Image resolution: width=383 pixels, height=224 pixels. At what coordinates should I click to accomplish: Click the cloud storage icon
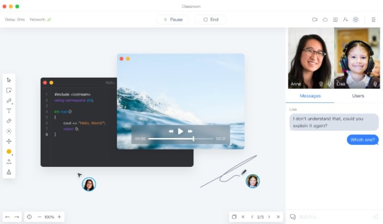point(325,20)
